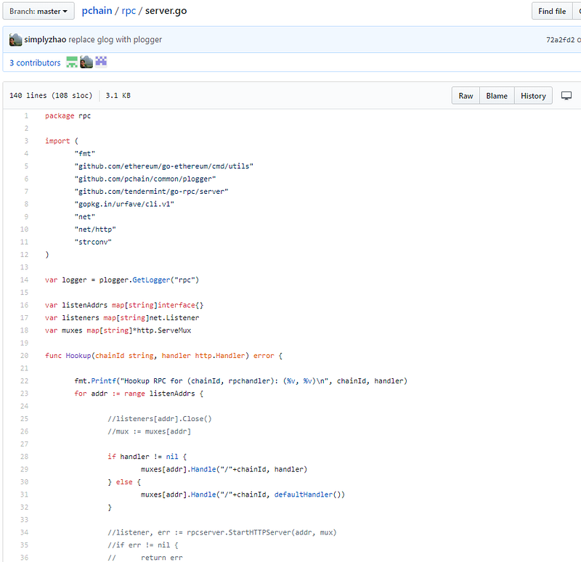Open the Blame view
This screenshot has height=562, width=581.
pyautogui.click(x=497, y=96)
